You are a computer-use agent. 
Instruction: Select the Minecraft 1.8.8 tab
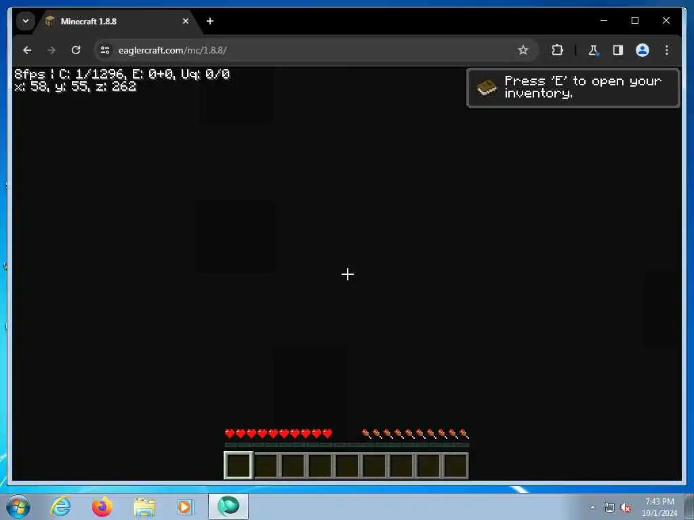click(x=117, y=21)
